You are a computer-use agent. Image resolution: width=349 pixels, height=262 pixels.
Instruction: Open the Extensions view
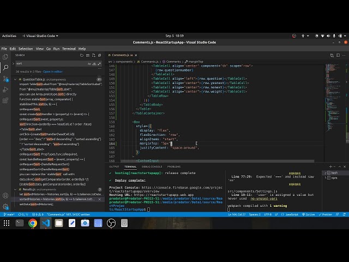5,100
